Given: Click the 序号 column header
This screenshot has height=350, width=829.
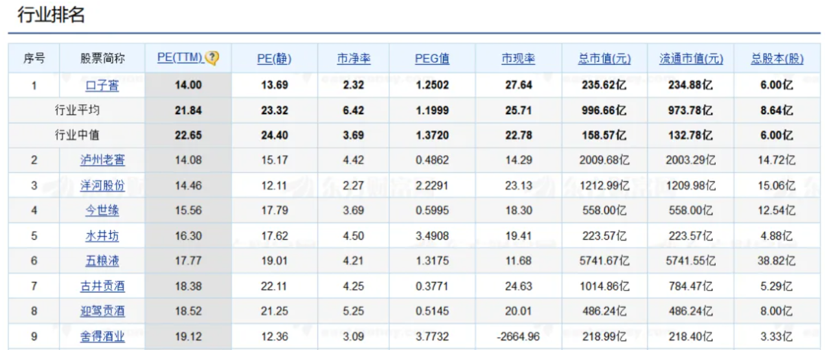Looking at the screenshot, I should pos(34,58).
